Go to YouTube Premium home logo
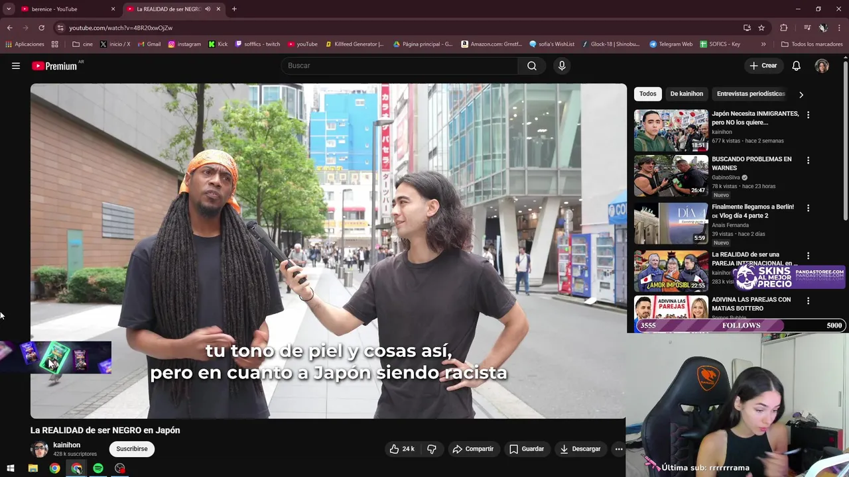This screenshot has height=477, width=849. coord(54,66)
